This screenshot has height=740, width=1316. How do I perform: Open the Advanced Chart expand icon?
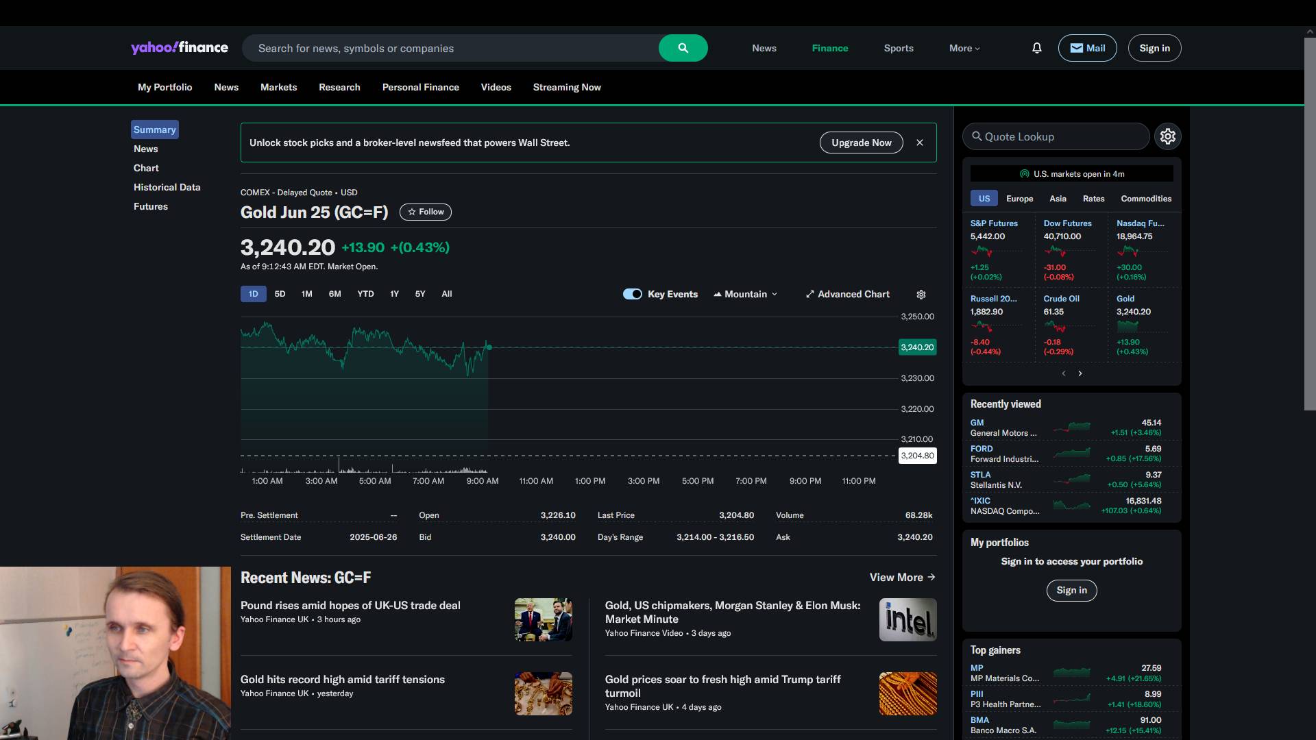pyautogui.click(x=810, y=295)
